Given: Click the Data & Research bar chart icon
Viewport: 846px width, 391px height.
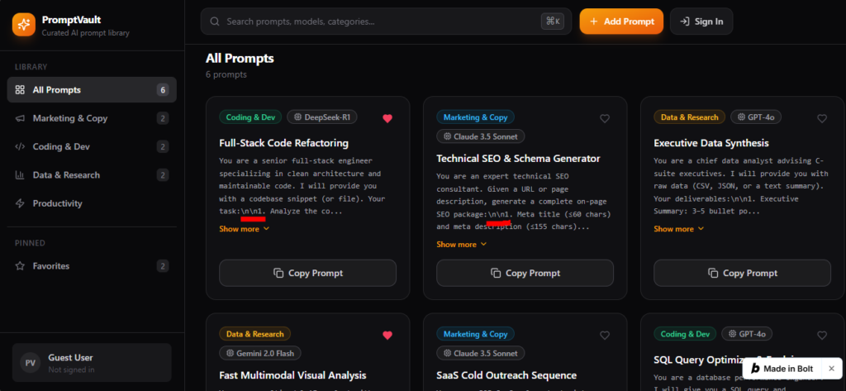Looking at the screenshot, I should point(20,175).
